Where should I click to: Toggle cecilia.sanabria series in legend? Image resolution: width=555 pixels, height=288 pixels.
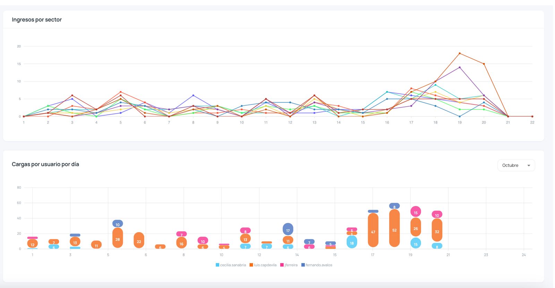point(233,265)
